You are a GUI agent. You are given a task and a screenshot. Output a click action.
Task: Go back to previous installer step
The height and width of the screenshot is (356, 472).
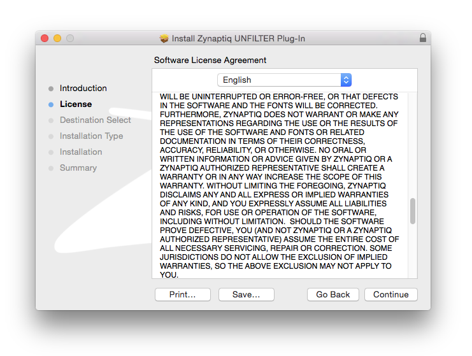[333, 294]
